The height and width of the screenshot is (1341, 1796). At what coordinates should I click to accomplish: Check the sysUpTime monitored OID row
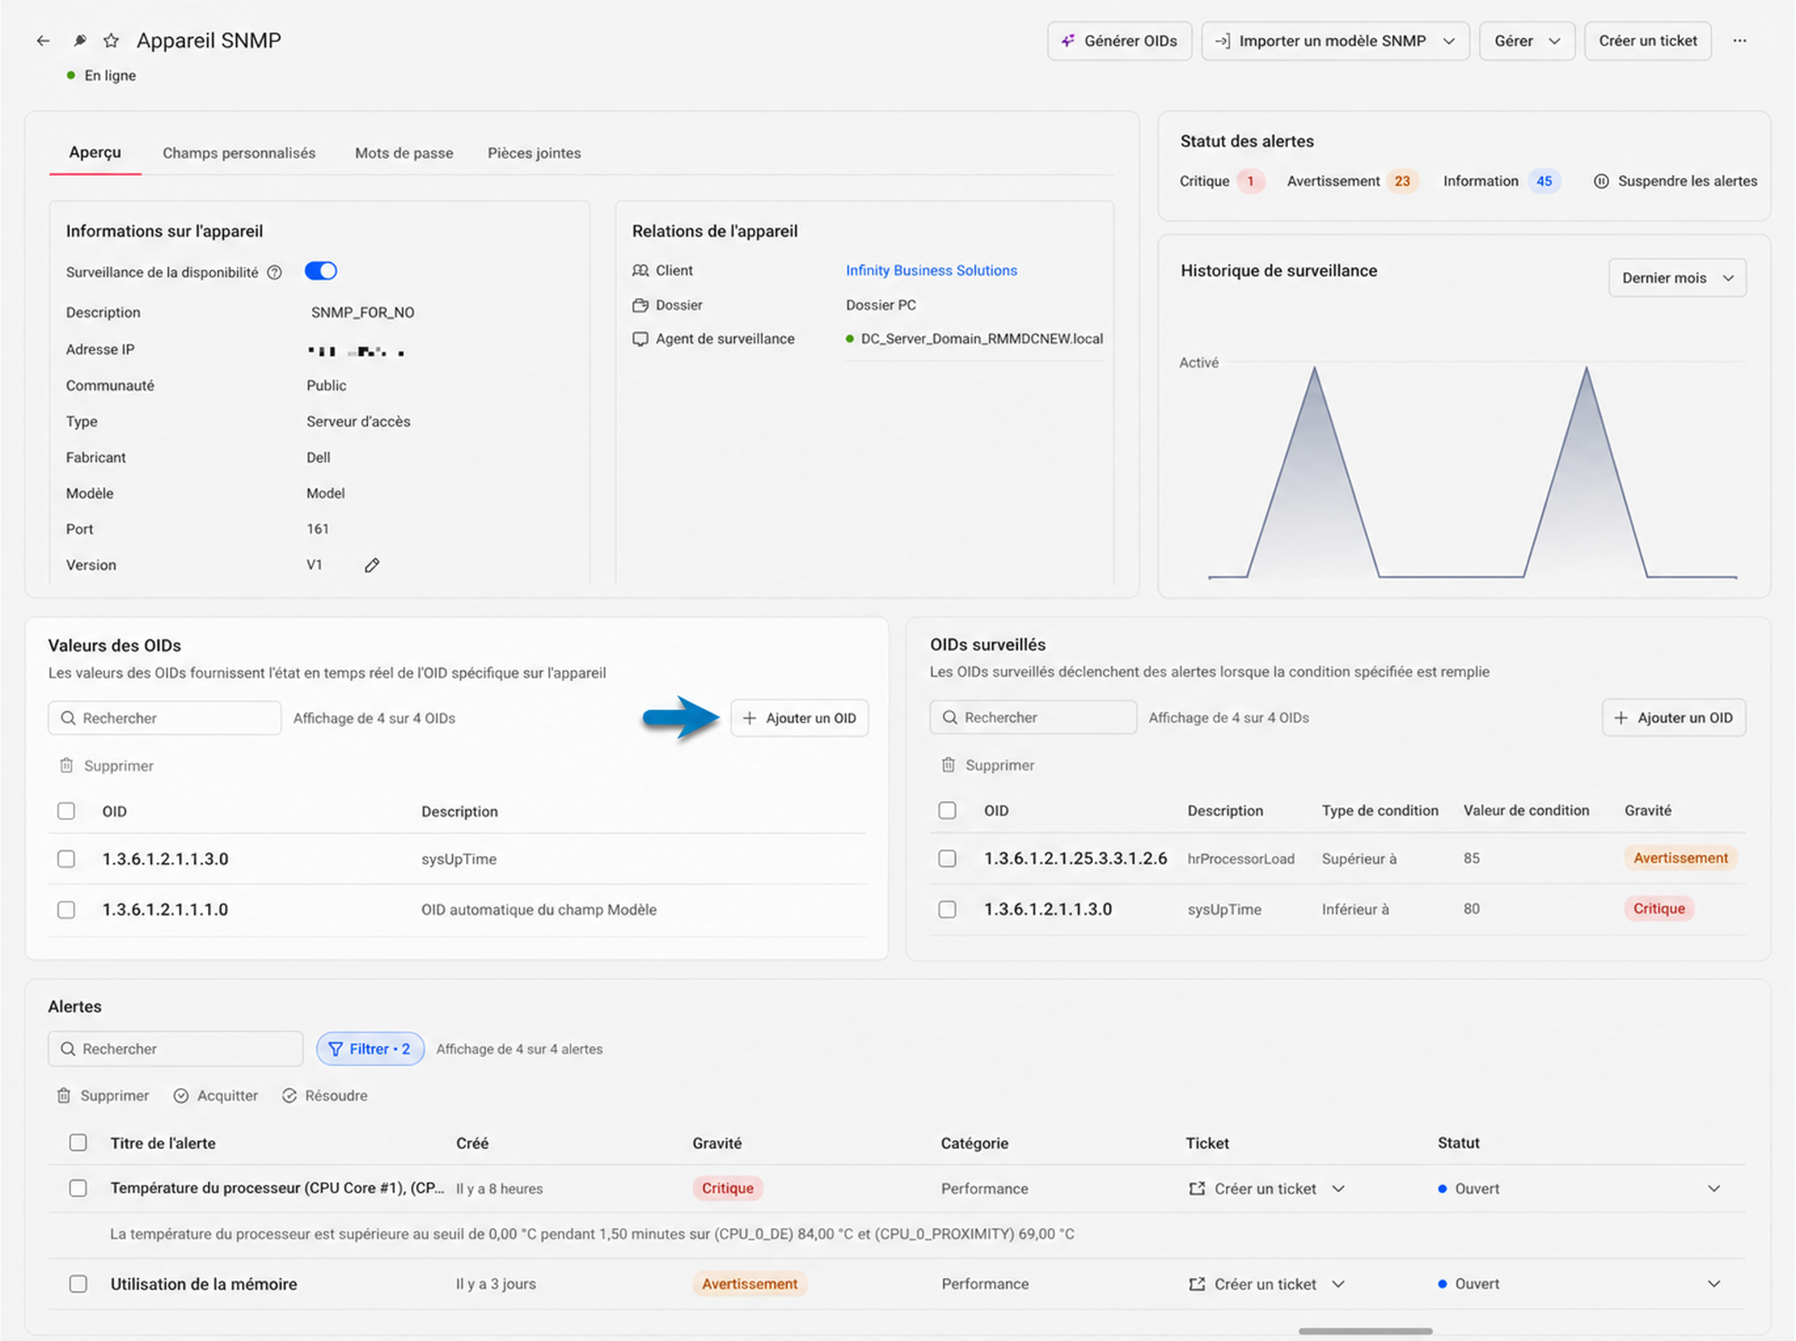pyautogui.click(x=946, y=909)
